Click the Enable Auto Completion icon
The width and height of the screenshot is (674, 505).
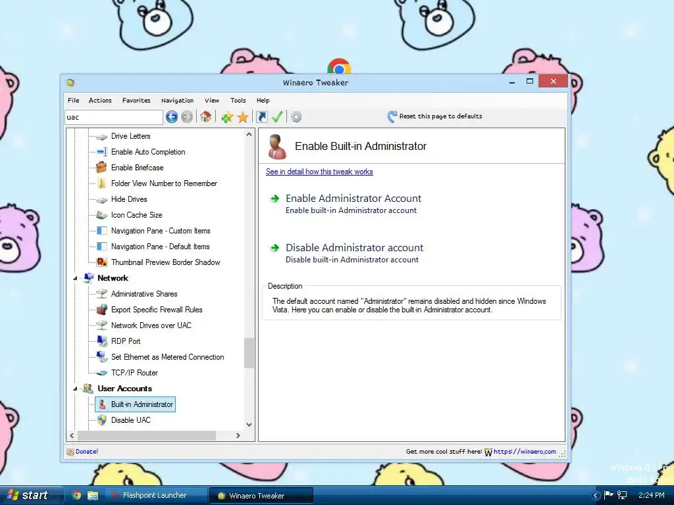[x=102, y=152]
